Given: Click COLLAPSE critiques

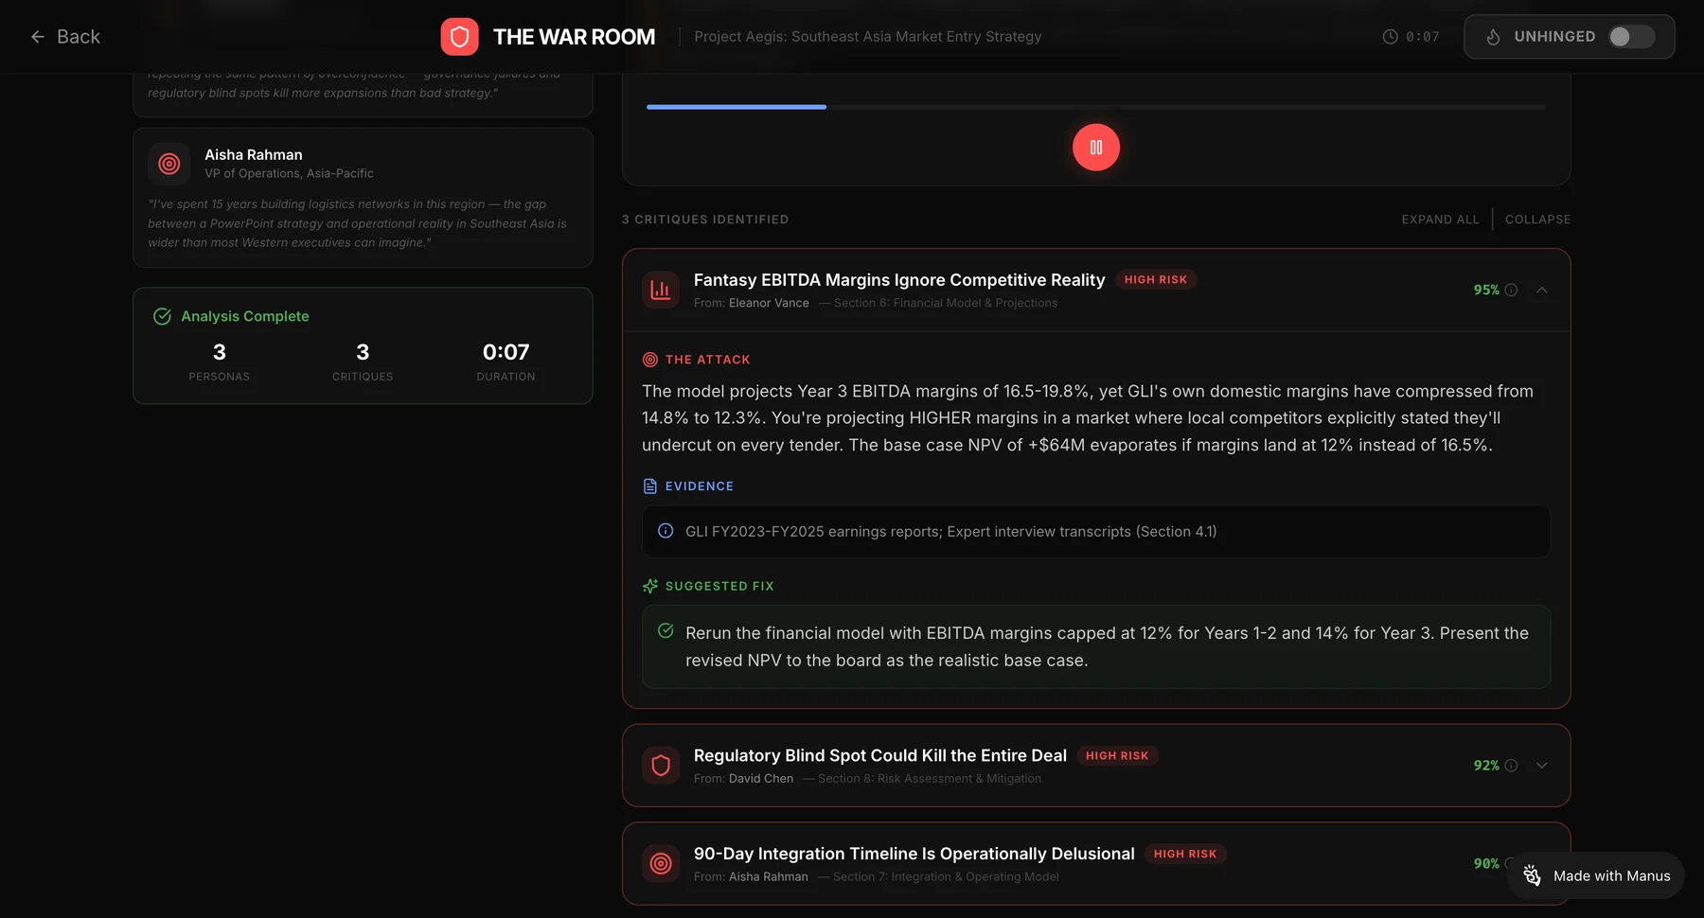Looking at the screenshot, I should point(1537,220).
